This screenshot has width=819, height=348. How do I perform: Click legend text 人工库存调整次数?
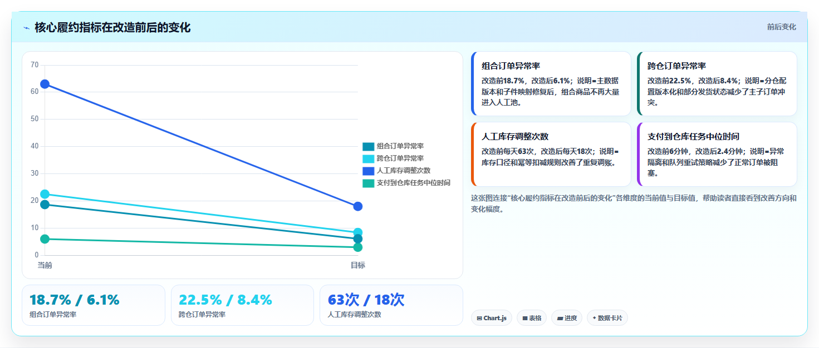click(404, 171)
